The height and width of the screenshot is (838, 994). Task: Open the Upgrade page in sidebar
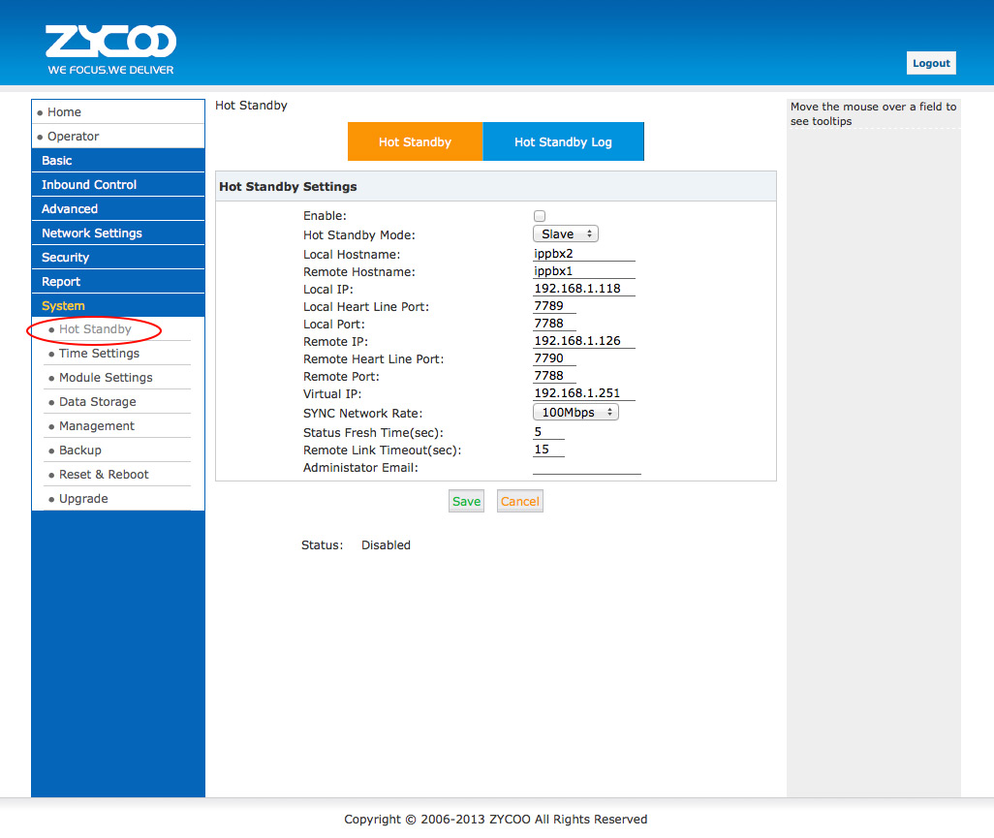[x=83, y=499]
